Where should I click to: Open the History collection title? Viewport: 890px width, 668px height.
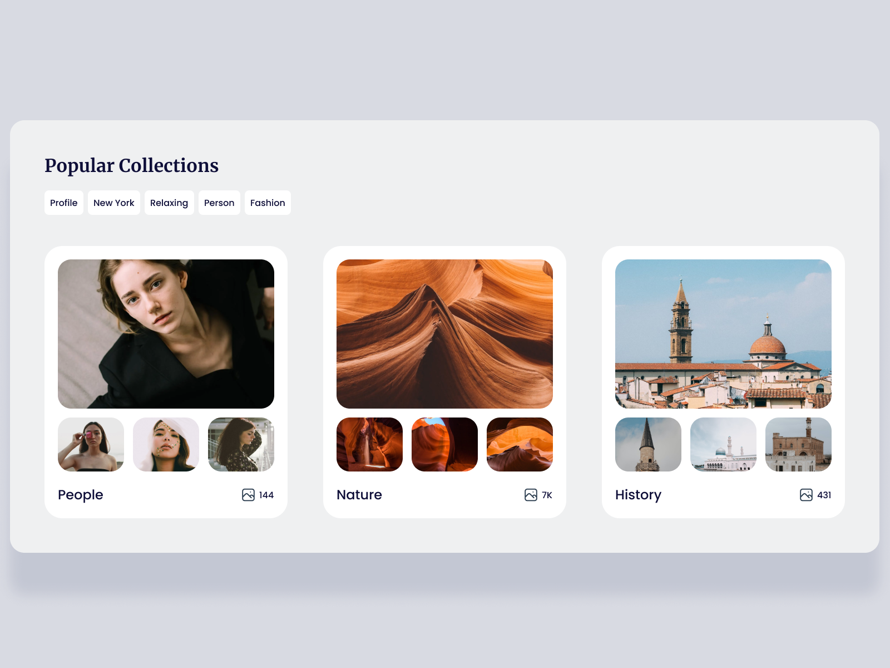(x=638, y=495)
